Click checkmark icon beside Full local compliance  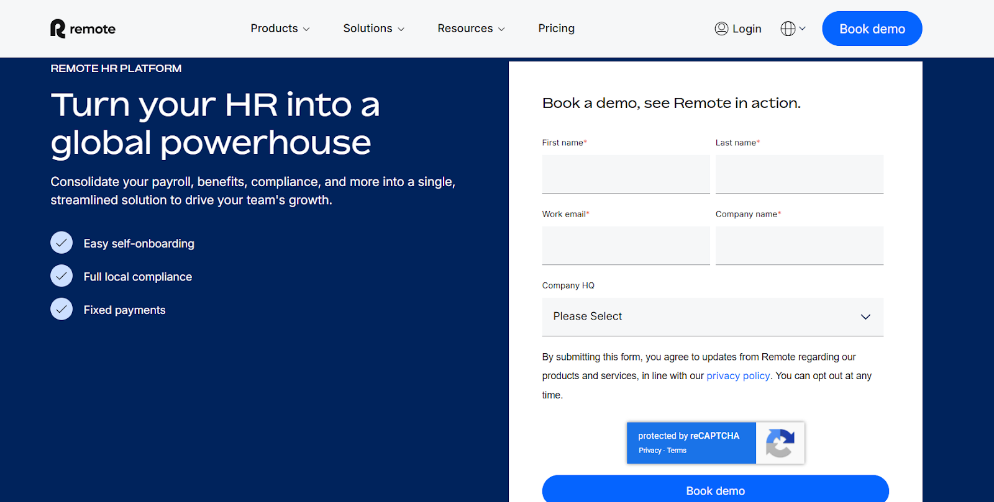tap(62, 276)
